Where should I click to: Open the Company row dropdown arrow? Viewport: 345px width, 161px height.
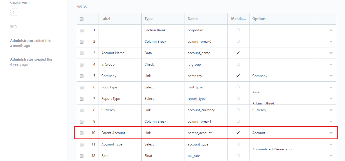click(331, 76)
